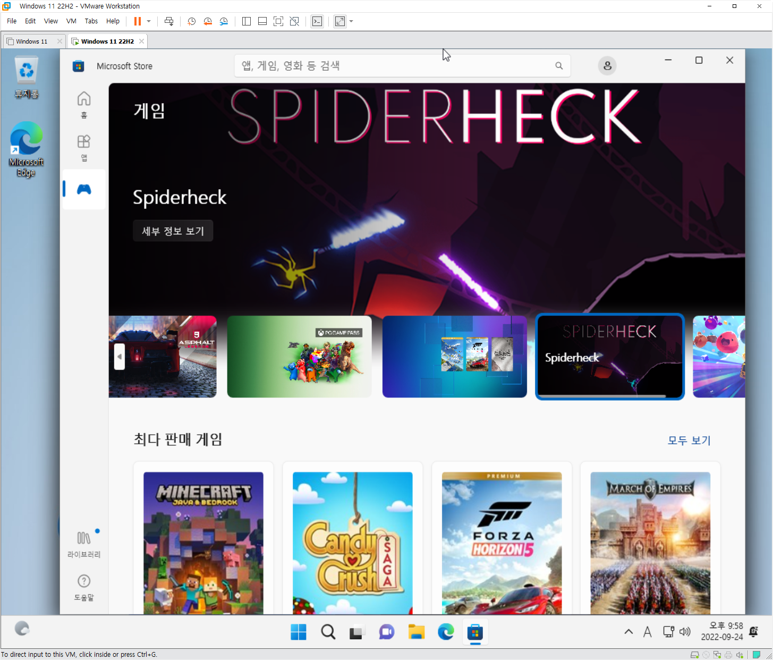Viewport: 773px width, 660px height.
Task: Open the Minecraft Java & Bedrock game card
Action: coord(203,538)
